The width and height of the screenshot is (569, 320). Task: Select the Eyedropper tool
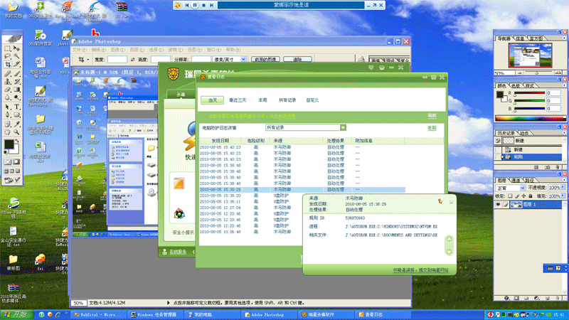pyautogui.click(x=16, y=124)
